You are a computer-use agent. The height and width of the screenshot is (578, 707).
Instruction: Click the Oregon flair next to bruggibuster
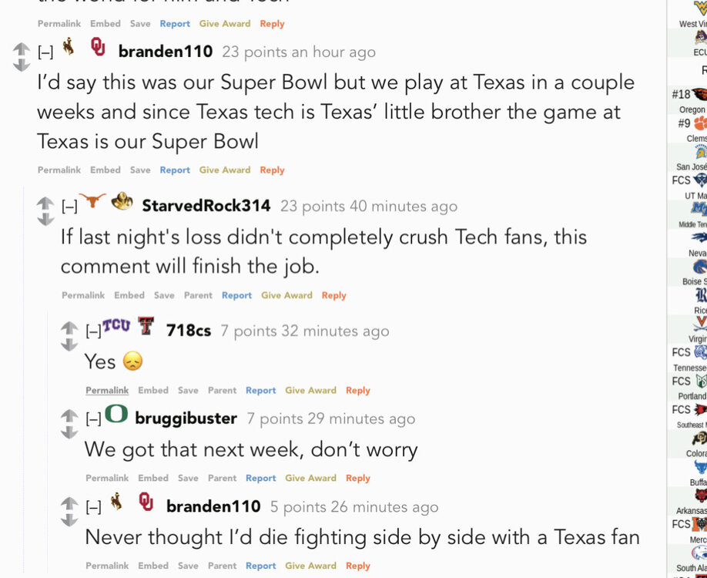click(116, 415)
